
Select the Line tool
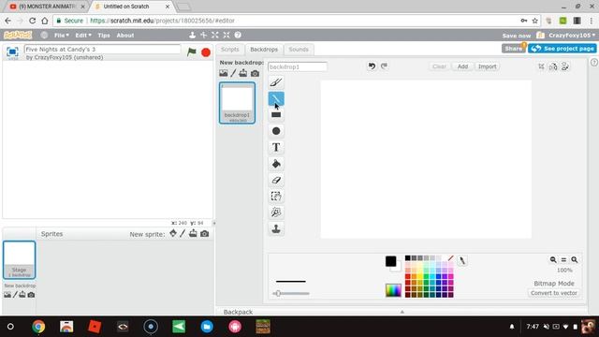(276, 98)
